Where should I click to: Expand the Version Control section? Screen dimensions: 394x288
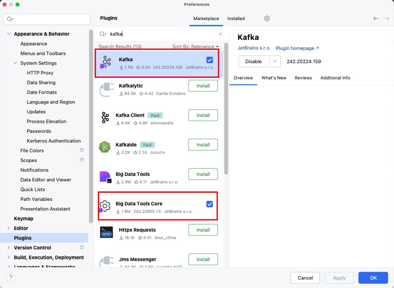(x=8, y=248)
